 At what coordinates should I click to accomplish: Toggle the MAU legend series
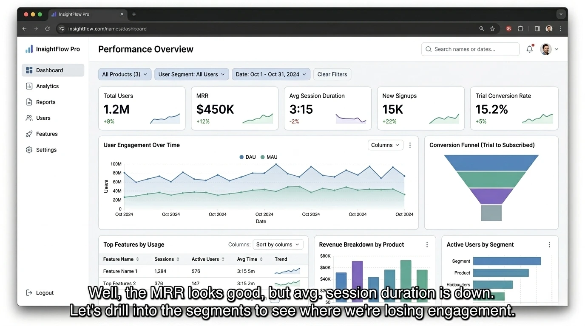(269, 157)
